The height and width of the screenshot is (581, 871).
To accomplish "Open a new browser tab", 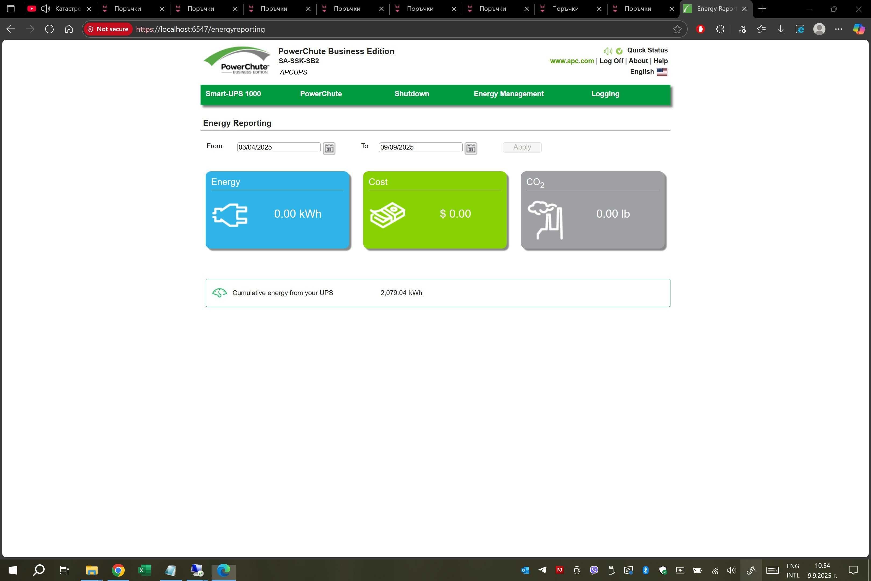I will click(x=762, y=9).
